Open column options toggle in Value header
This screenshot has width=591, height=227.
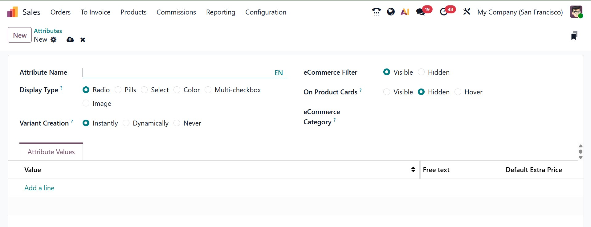point(413,170)
